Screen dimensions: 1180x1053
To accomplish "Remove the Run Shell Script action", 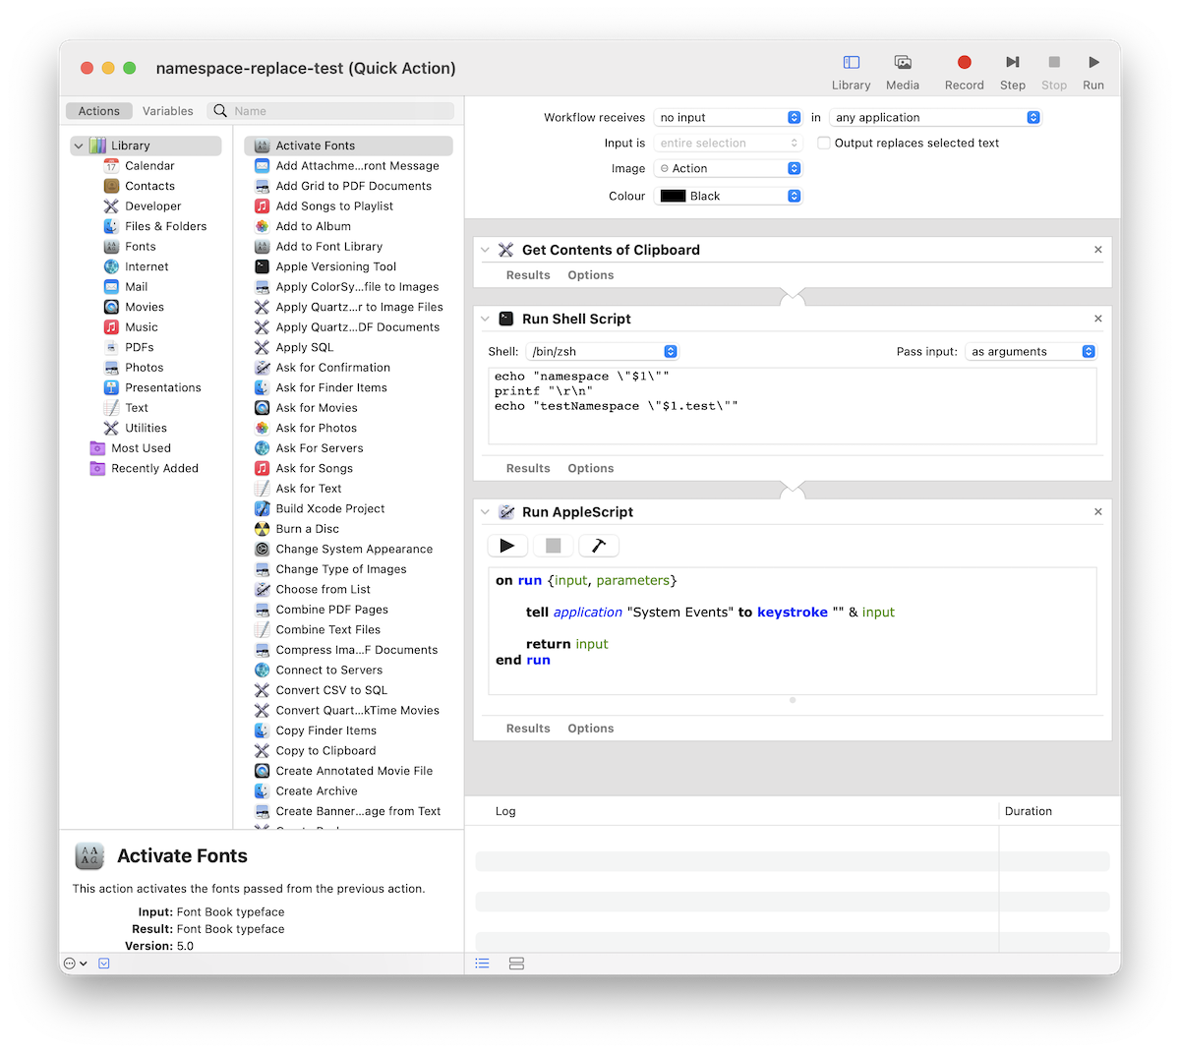I will [x=1098, y=319].
